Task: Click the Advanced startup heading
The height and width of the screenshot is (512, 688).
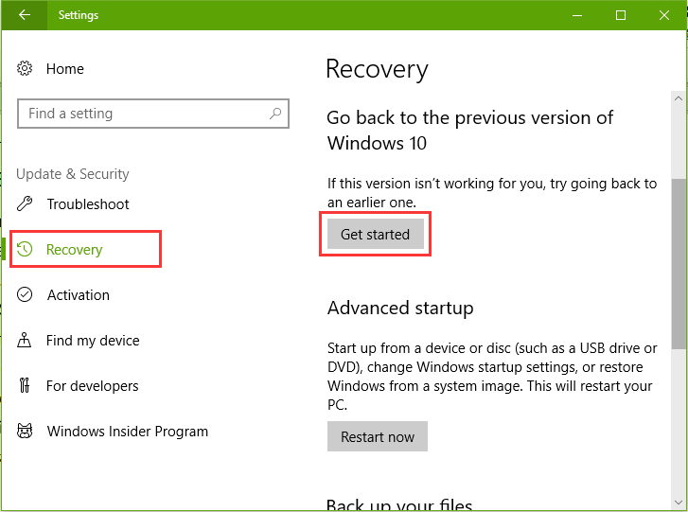Action: [400, 308]
